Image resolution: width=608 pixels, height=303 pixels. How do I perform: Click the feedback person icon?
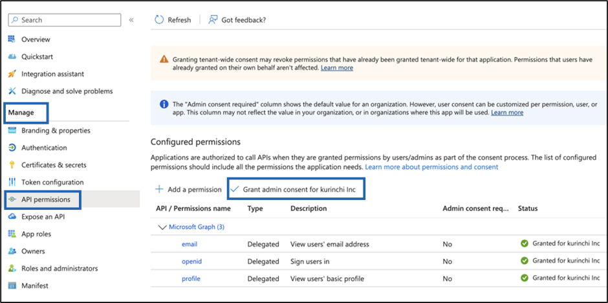point(213,20)
